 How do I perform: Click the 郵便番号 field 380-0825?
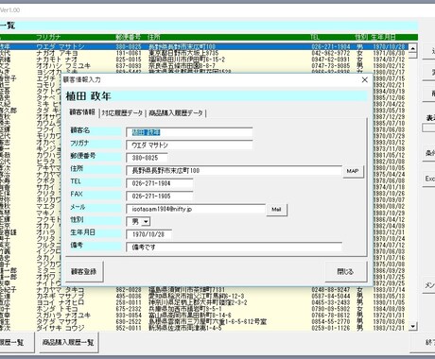(147, 158)
